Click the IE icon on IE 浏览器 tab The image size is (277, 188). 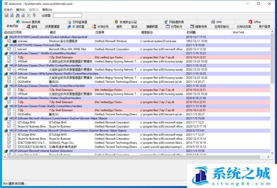(69, 27)
